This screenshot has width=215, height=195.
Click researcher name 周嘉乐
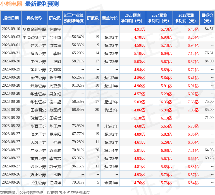(x=55, y=86)
